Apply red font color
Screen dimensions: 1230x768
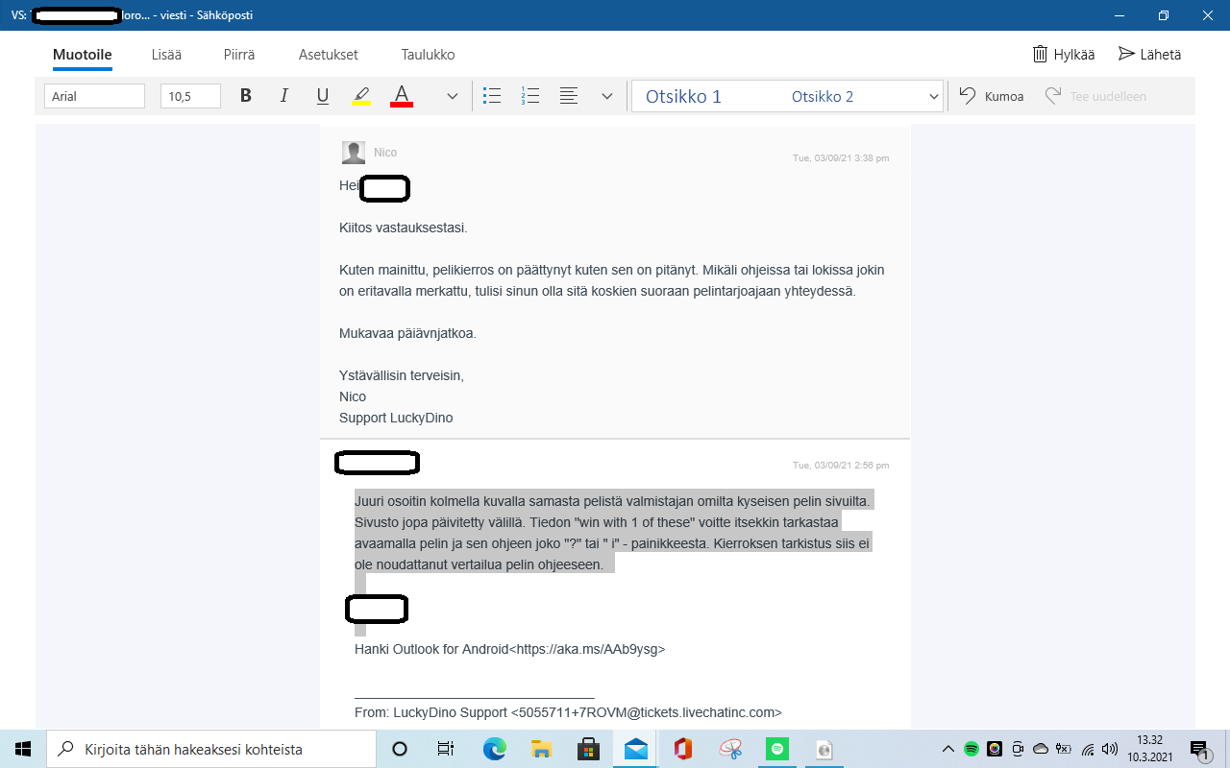[x=402, y=96]
